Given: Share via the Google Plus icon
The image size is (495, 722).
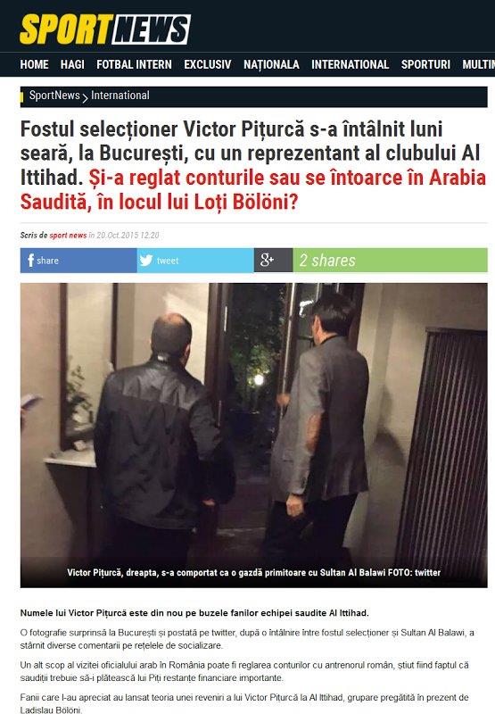Looking at the screenshot, I should tap(268, 260).
